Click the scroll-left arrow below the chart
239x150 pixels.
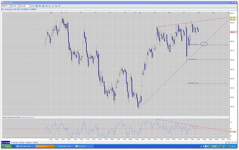coord(232,142)
